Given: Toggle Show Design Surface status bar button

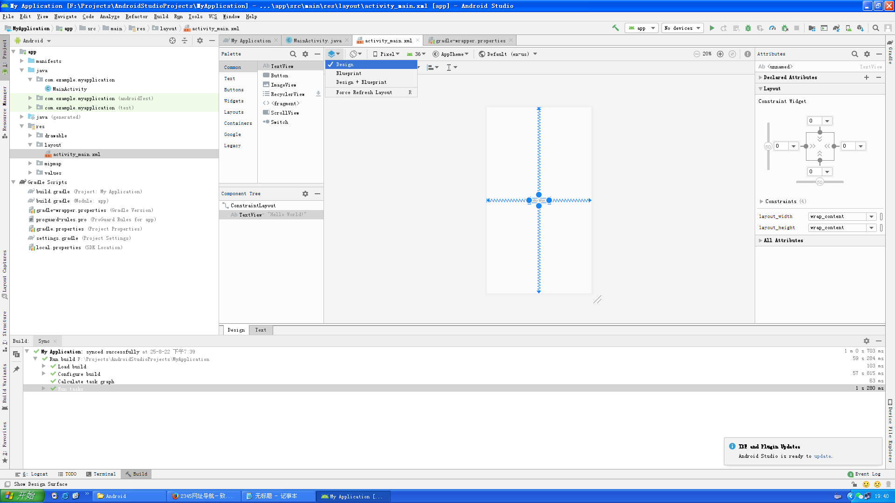Looking at the screenshot, I should pos(7,484).
